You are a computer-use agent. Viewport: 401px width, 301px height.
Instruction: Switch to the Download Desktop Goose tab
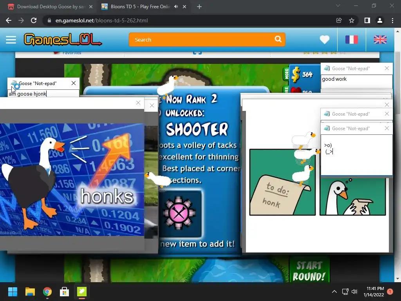pos(50,7)
